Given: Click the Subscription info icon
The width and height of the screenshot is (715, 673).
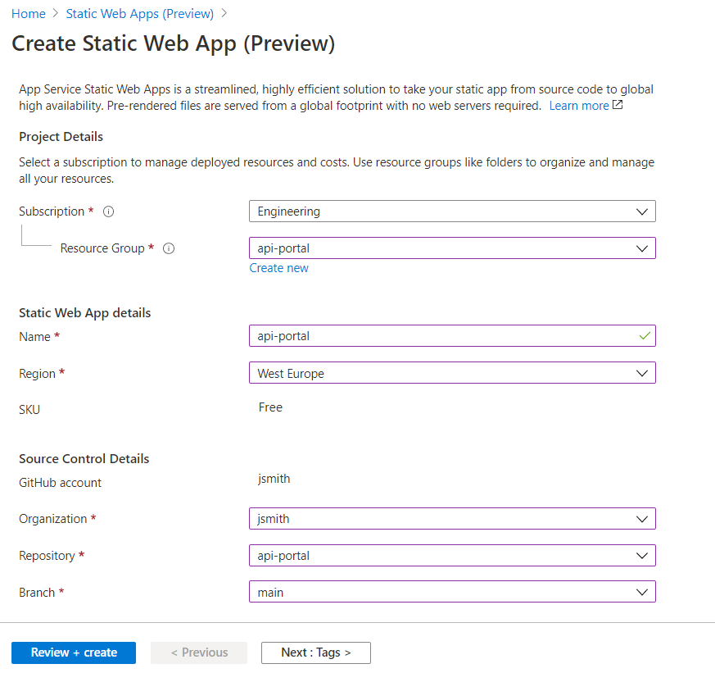Looking at the screenshot, I should click(109, 211).
